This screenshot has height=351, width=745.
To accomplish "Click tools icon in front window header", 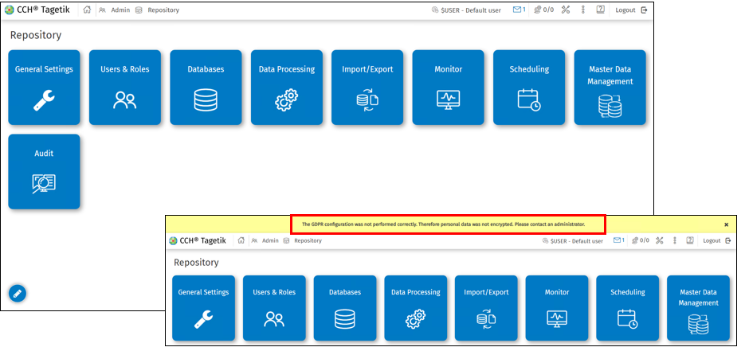I will [x=660, y=240].
